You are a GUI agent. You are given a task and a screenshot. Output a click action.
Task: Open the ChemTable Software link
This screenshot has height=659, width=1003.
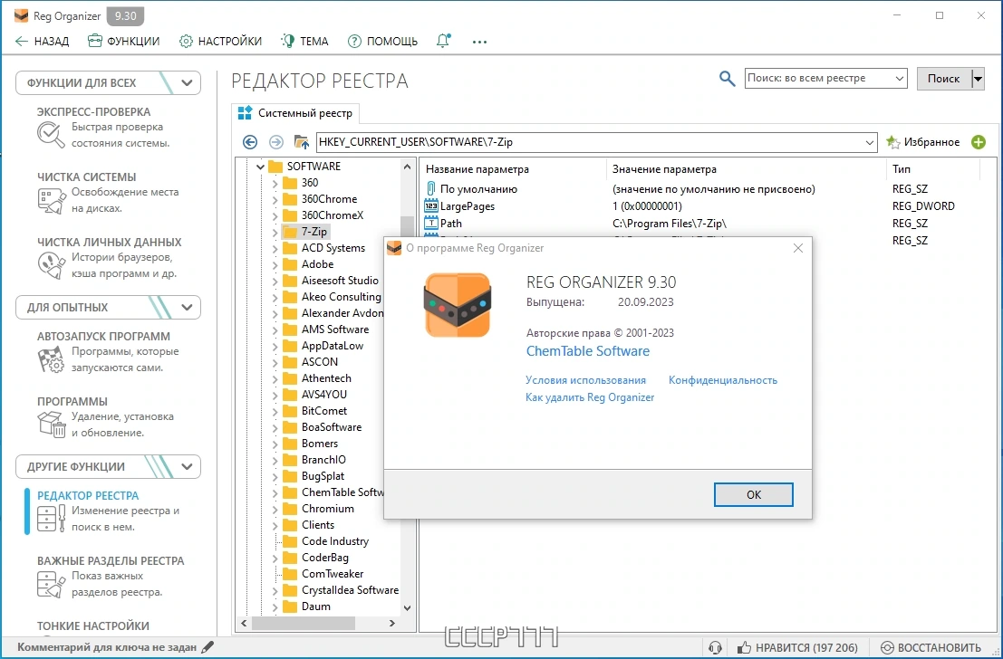[x=588, y=351]
